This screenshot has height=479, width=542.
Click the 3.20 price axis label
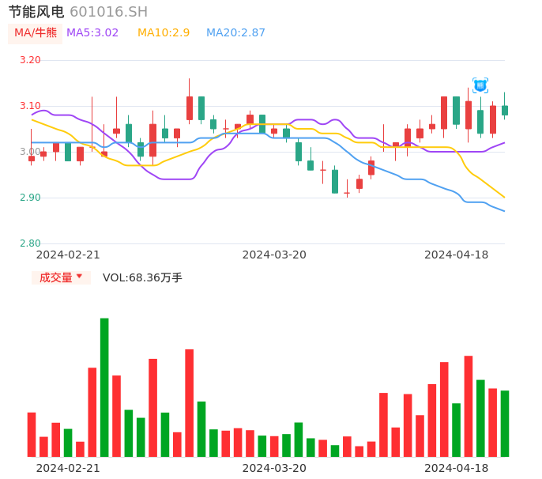point(30,60)
